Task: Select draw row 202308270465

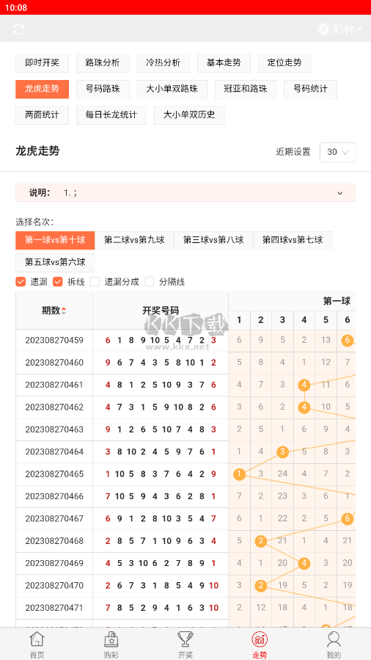Action: point(122,474)
